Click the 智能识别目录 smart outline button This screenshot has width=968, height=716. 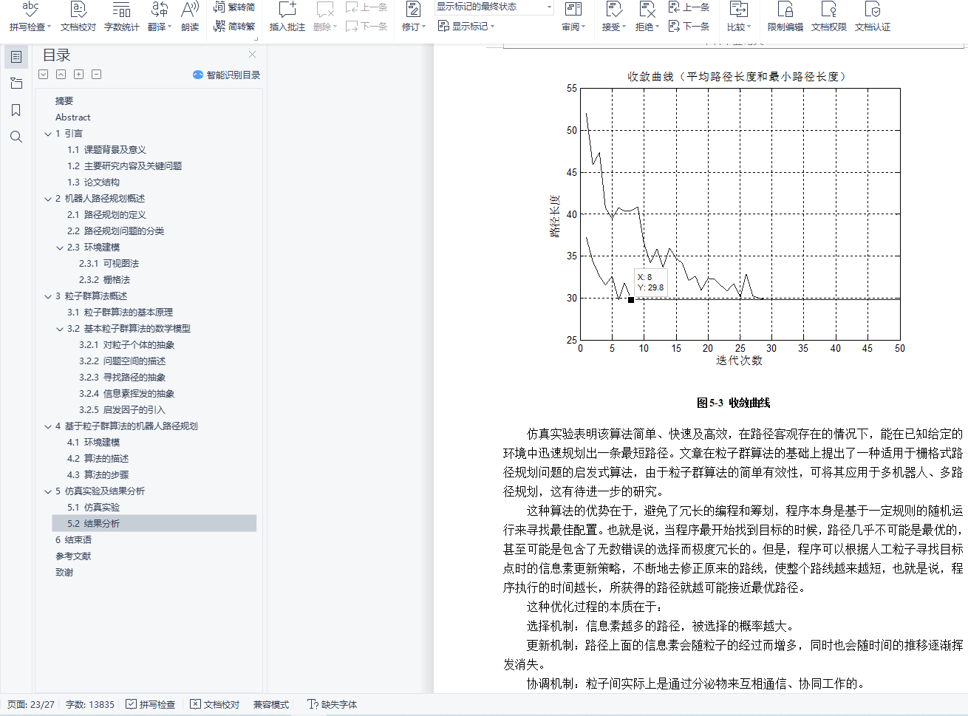click(226, 75)
